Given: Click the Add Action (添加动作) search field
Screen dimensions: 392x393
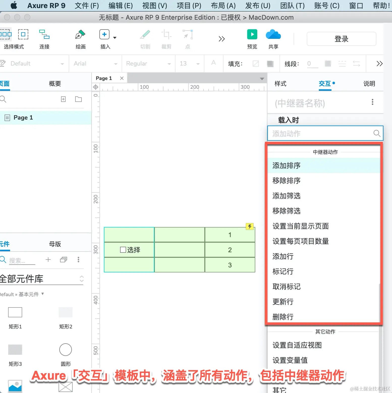Looking at the screenshot, I should click(325, 133).
